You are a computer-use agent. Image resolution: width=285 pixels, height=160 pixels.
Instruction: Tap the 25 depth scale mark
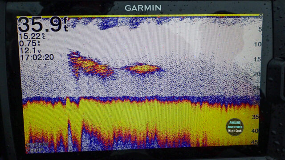pos(256,88)
